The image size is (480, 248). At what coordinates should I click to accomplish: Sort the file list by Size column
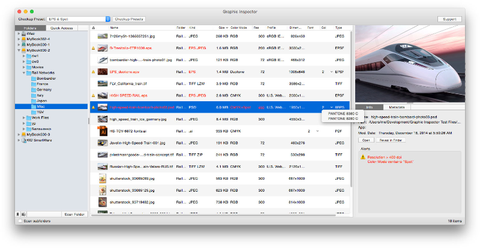coord(222,28)
